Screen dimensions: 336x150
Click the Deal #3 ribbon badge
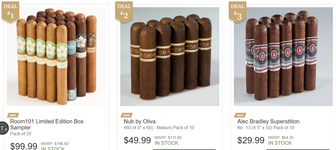pyautogui.click(x=237, y=12)
